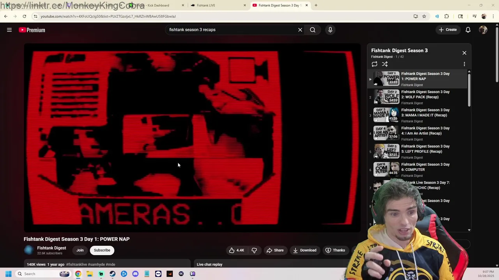499x280 pixels.
Task: Click the video player to pause
Action: (192, 138)
